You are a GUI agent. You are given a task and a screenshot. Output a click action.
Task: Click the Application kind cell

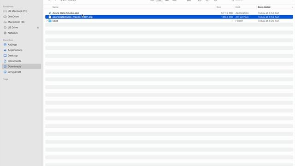coord(242,13)
